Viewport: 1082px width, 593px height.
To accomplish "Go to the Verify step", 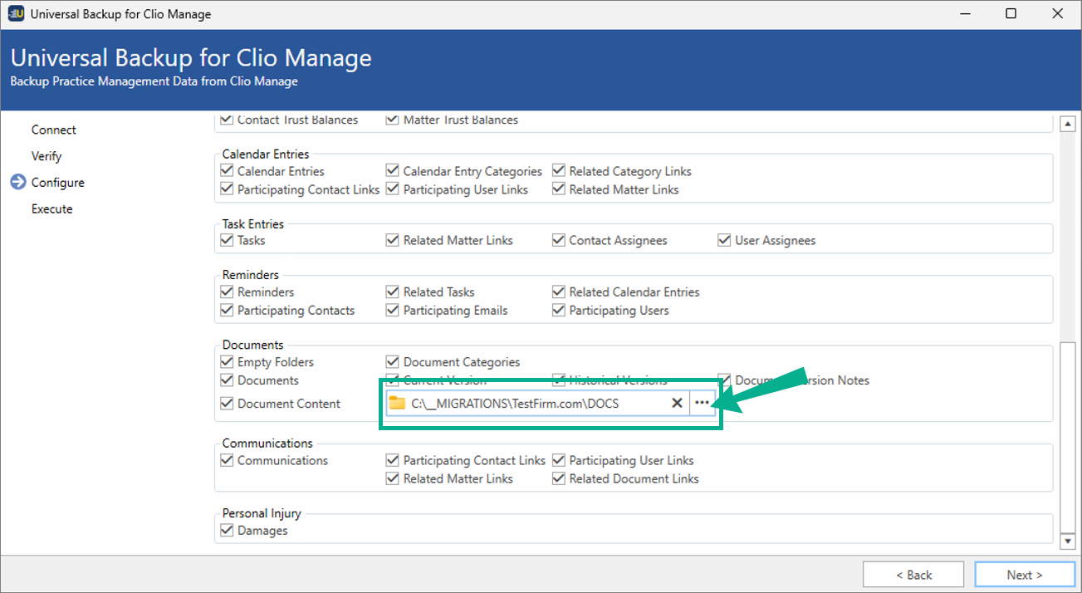I will [x=47, y=156].
